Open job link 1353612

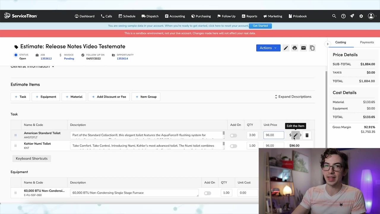tap(46, 59)
